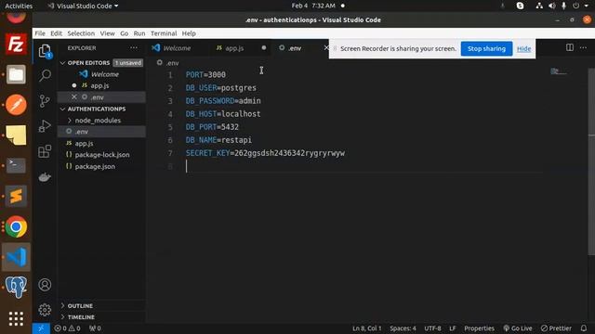Screen dimensions: 595x334
Task: Click Spaces: 4 indentation setting
Action: point(403,328)
